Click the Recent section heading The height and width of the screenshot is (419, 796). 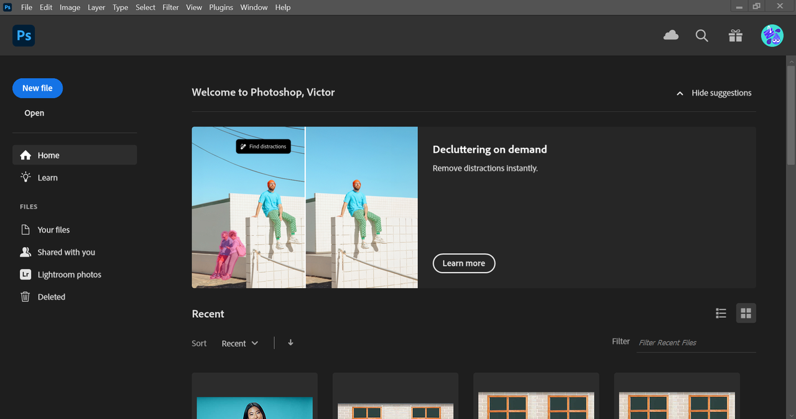[x=208, y=314]
